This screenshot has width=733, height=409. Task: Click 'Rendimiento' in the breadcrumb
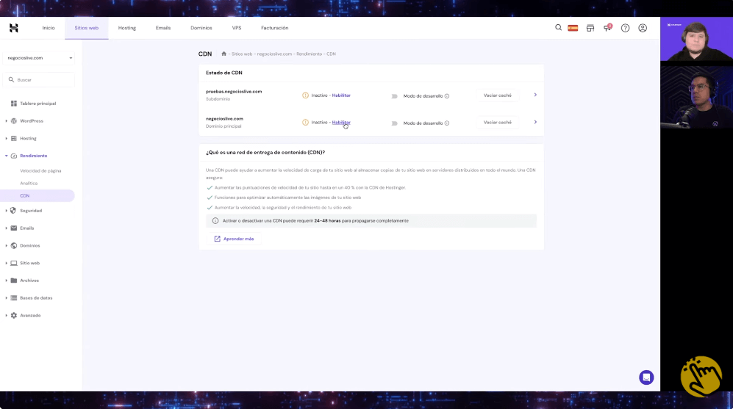point(309,54)
